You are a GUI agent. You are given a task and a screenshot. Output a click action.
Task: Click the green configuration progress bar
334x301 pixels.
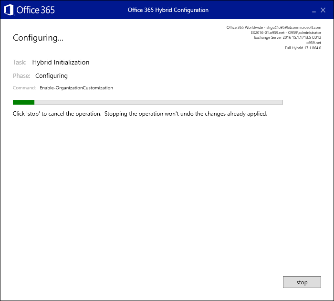click(147, 102)
